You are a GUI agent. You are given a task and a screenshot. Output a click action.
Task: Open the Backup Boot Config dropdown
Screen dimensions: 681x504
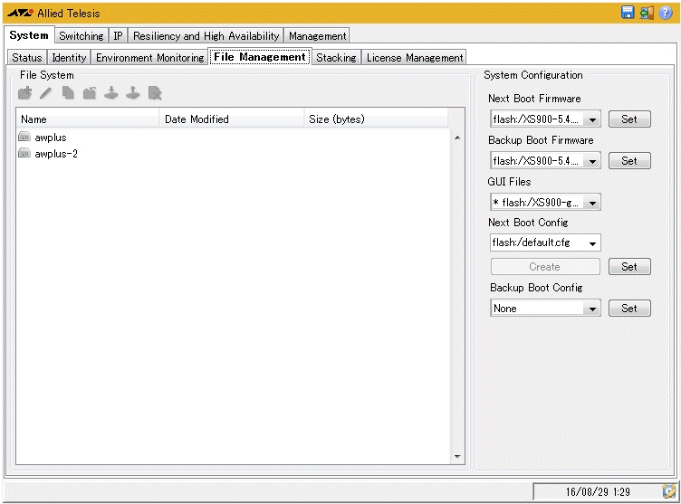tap(592, 309)
